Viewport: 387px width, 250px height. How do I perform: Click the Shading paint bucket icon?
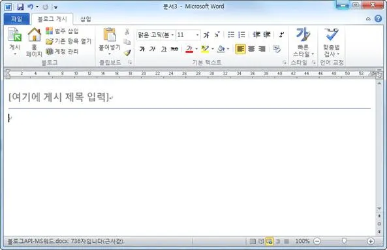221,49
